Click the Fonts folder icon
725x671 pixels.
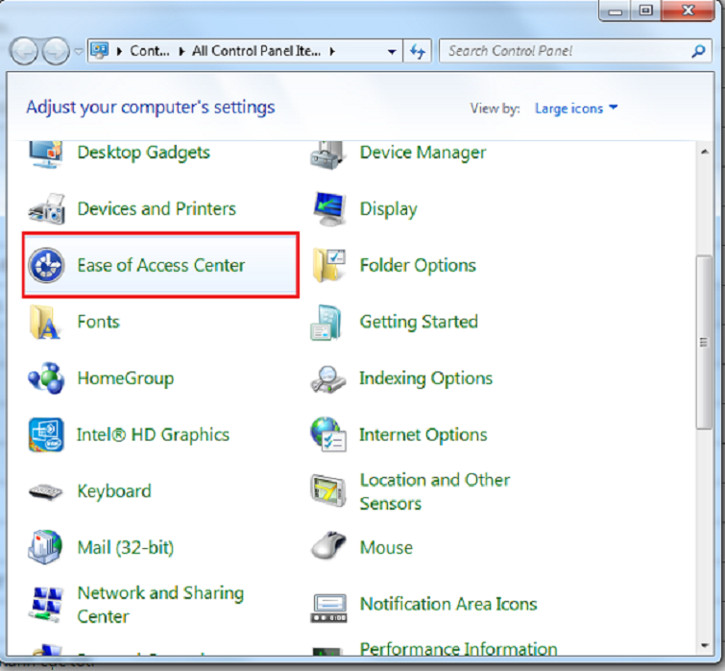45,322
